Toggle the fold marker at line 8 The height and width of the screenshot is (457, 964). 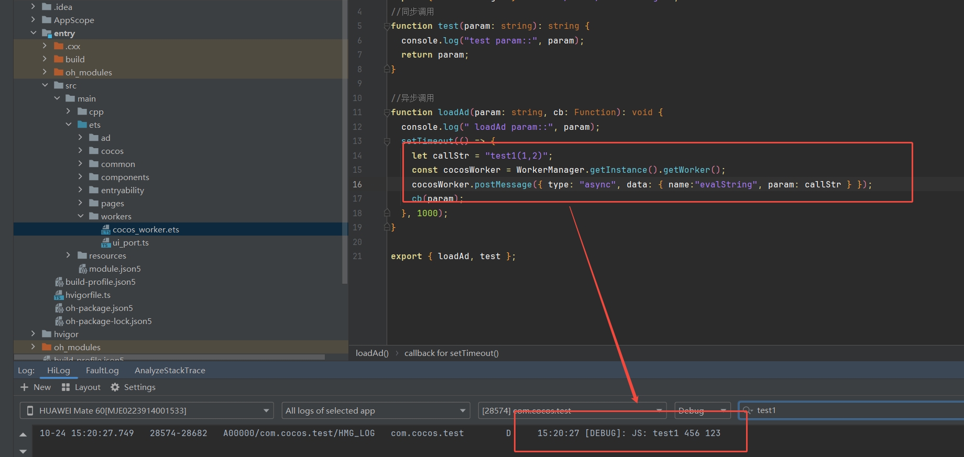click(x=387, y=69)
